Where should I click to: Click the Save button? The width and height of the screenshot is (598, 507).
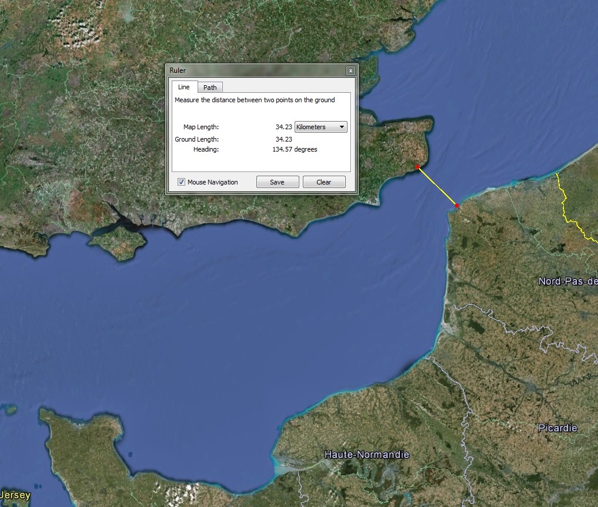278,182
